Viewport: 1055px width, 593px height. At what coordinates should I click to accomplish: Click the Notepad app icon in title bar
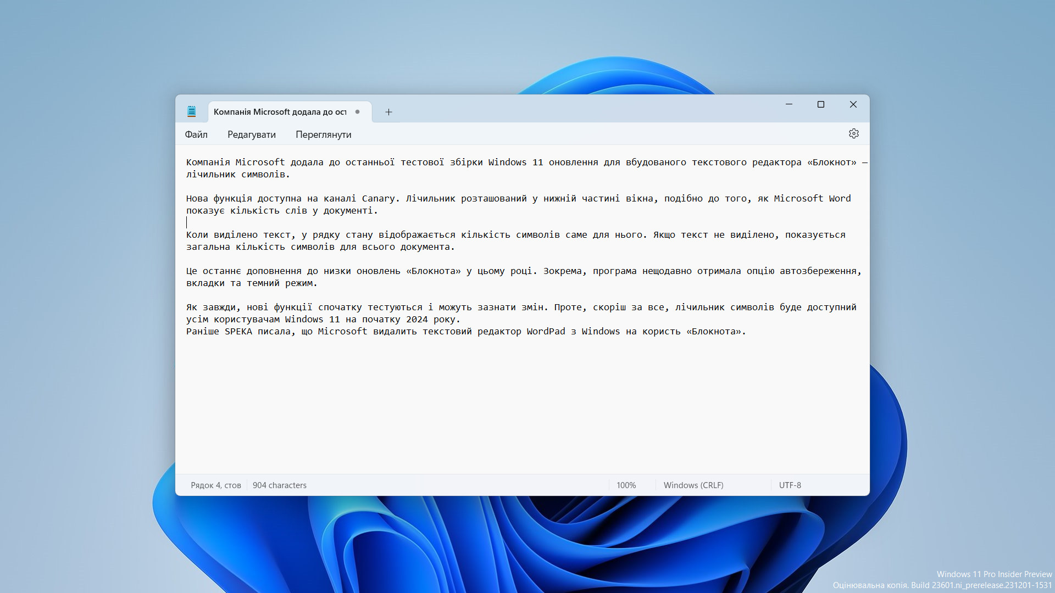[x=191, y=111]
